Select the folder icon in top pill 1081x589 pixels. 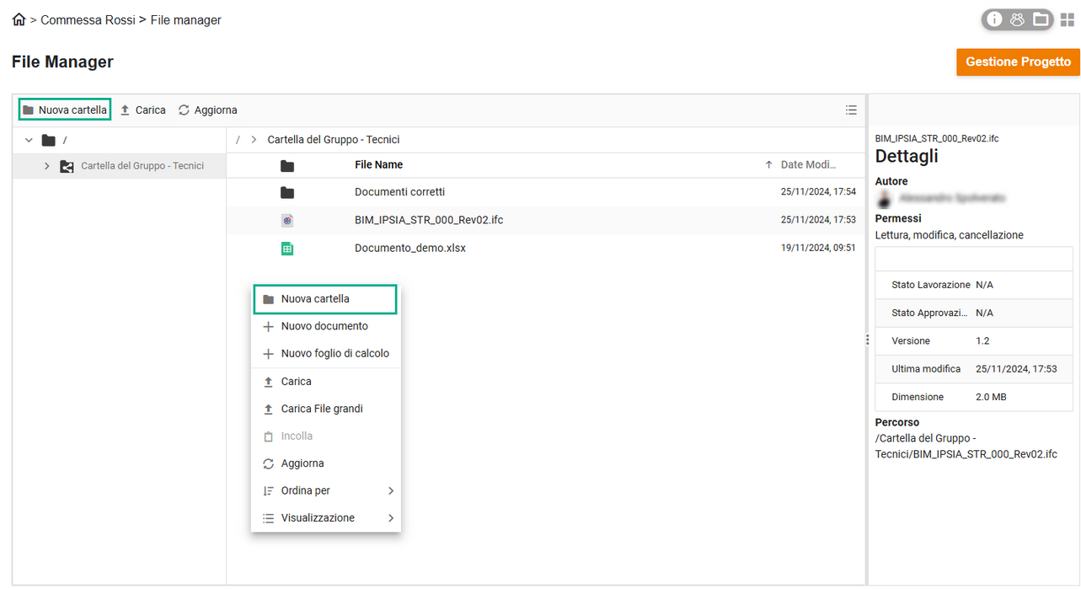tap(1041, 19)
